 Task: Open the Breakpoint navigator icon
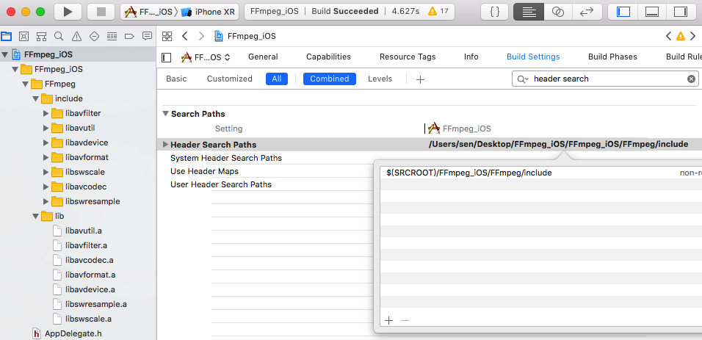pyautogui.click(x=129, y=36)
